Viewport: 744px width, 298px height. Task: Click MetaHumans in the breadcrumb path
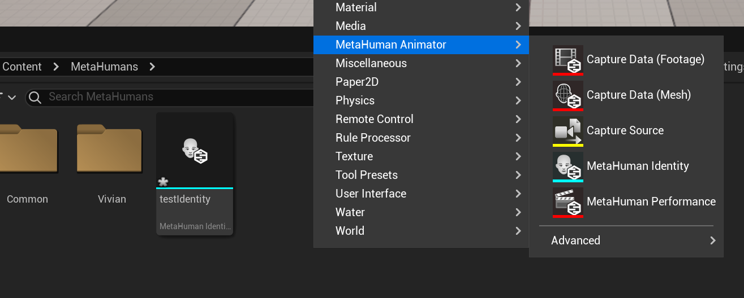click(x=104, y=67)
